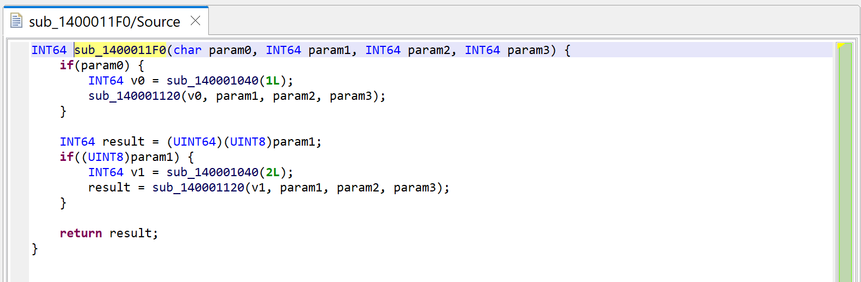
Task: Click the 1L constant literal
Action: (x=272, y=81)
